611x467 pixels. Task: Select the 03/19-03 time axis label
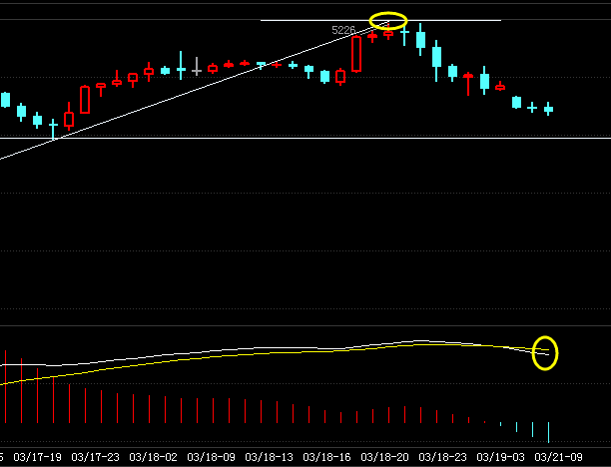pos(499,456)
